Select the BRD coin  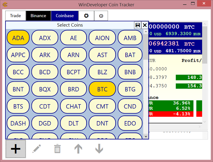[x=73, y=89]
